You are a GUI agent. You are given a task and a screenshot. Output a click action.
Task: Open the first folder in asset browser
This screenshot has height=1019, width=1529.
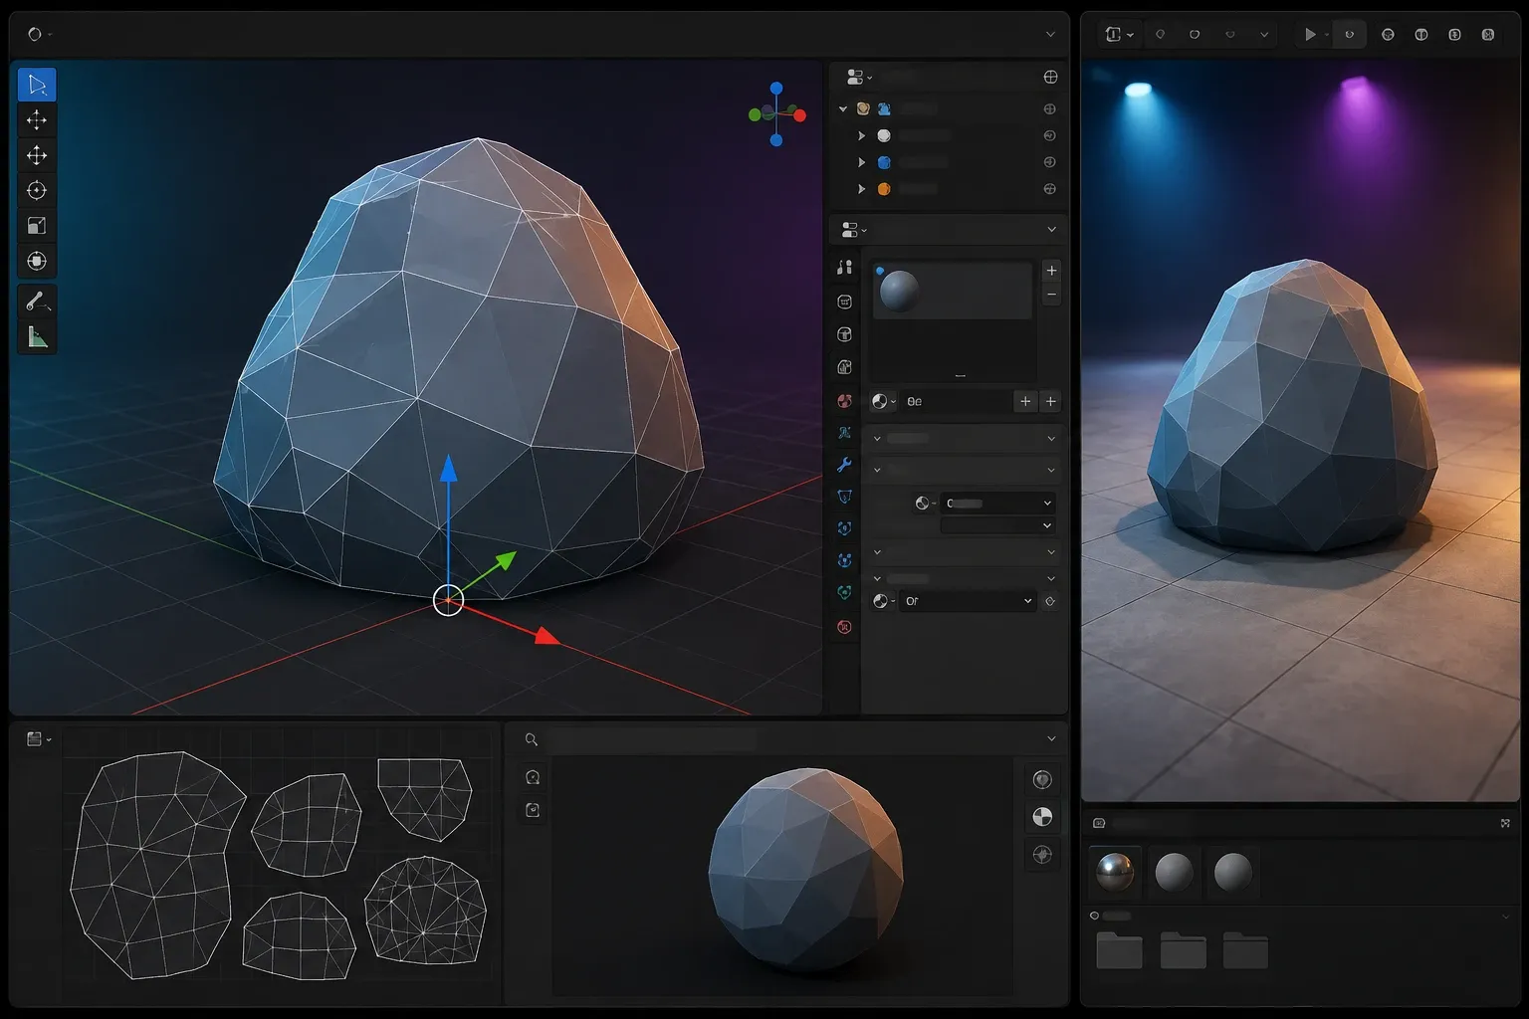(x=1119, y=950)
